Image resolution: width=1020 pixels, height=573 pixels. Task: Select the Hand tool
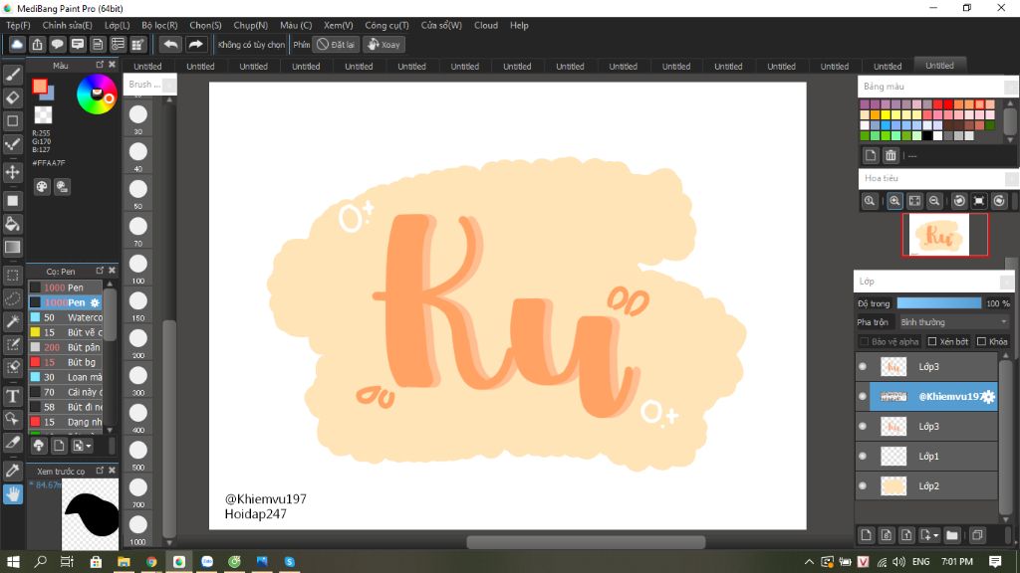click(x=12, y=494)
